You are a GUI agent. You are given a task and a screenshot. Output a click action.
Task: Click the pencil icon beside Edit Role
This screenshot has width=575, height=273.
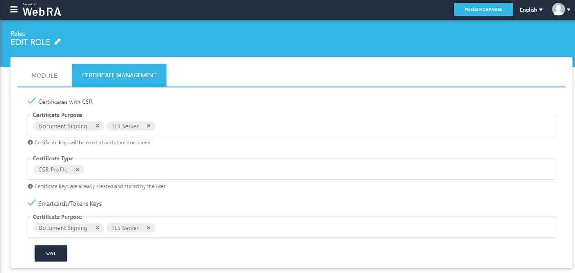pos(57,42)
